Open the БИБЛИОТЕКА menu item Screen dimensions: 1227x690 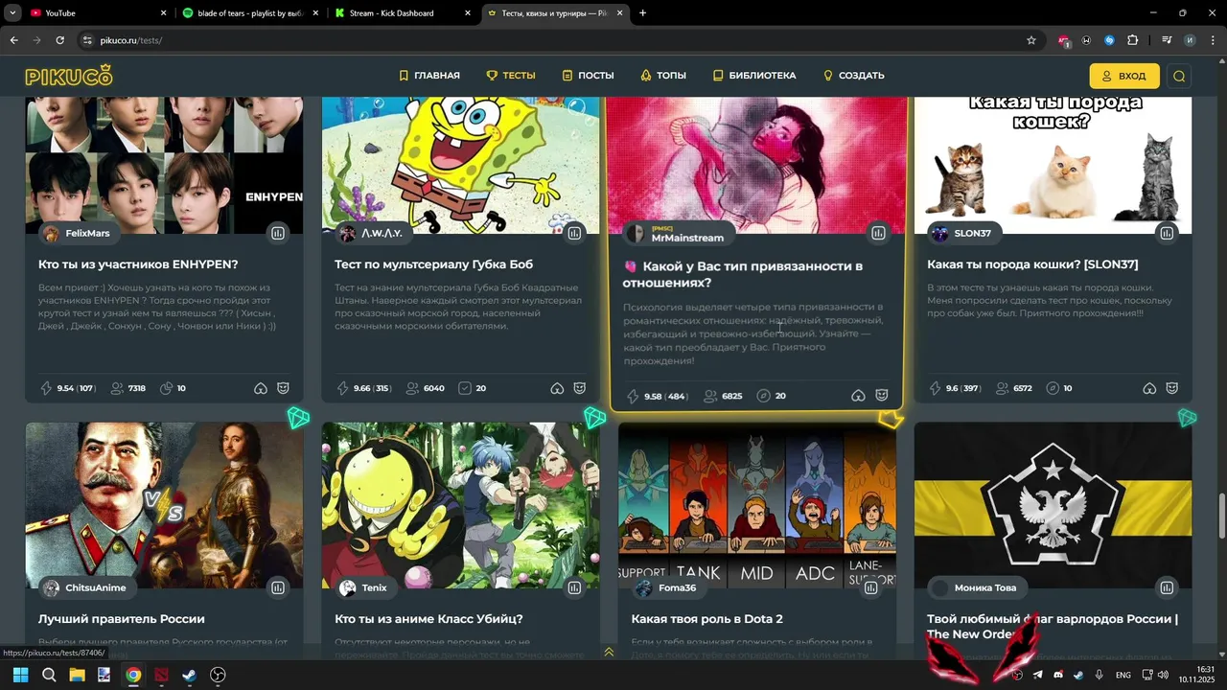click(754, 76)
